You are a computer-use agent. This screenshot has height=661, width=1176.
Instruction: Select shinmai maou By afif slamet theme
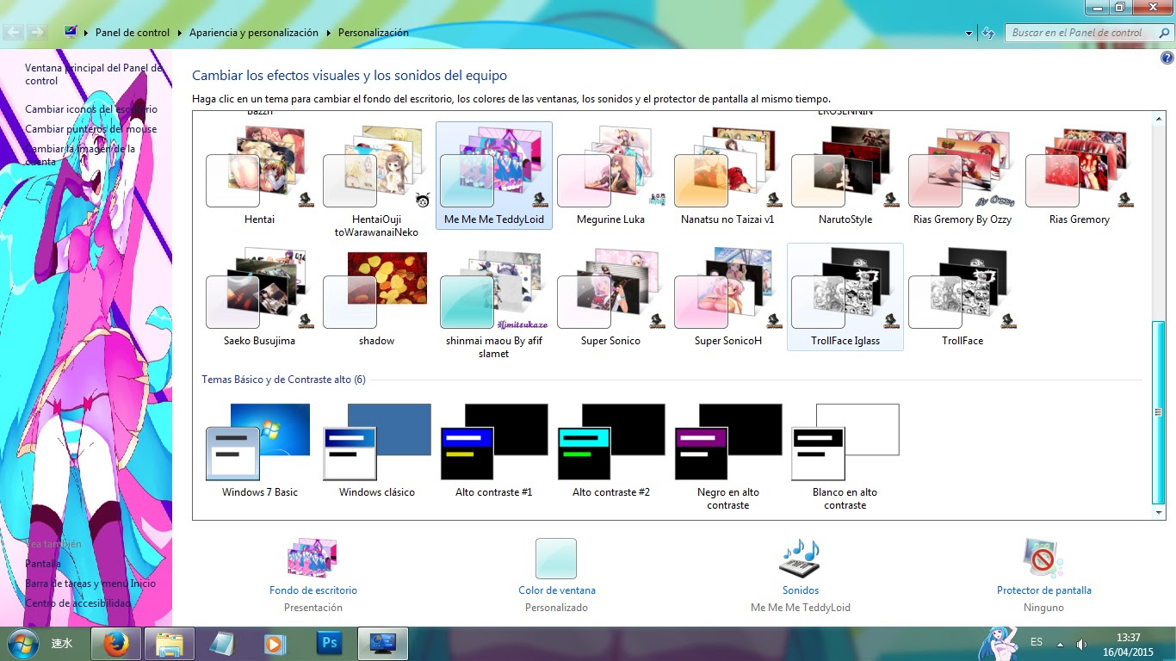tap(494, 303)
